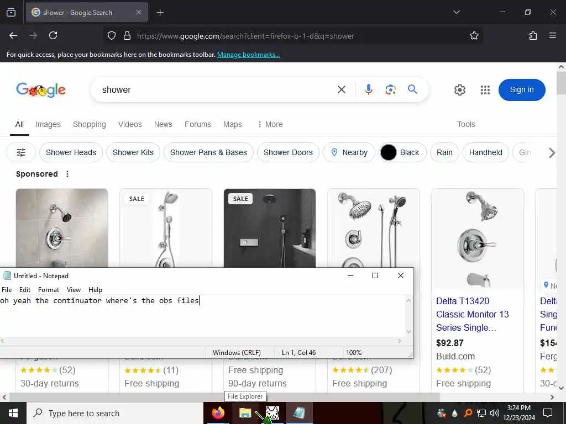Open Firefox tracking protection shield icon
The height and width of the screenshot is (424, 566).
[112, 36]
